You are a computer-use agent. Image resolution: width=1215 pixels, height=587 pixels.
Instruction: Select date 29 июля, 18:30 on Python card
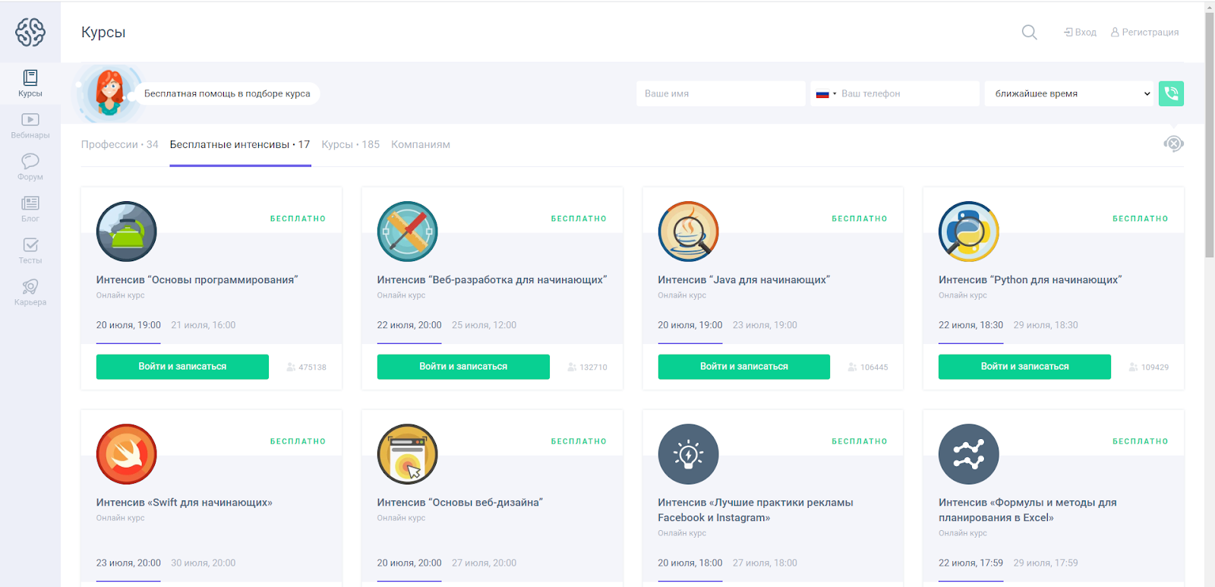1046,325
